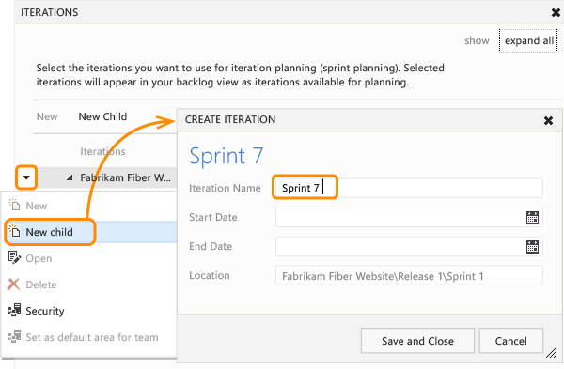
Task: Click the Sprint 7 dialog heading
Action: coord(227,156)
